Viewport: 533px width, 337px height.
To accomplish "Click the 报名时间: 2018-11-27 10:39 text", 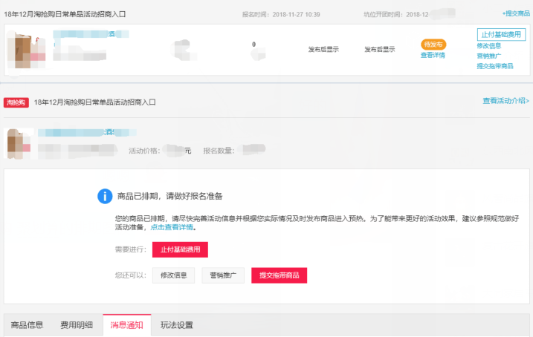I will point(281,15).
